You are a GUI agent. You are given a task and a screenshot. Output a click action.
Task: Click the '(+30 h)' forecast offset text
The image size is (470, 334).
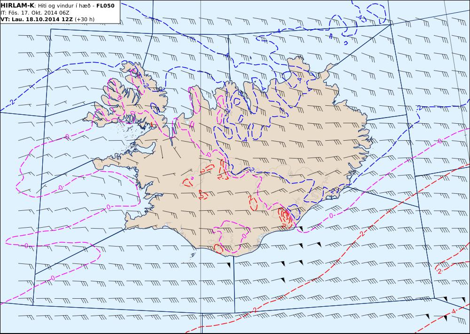click(85, 19)
